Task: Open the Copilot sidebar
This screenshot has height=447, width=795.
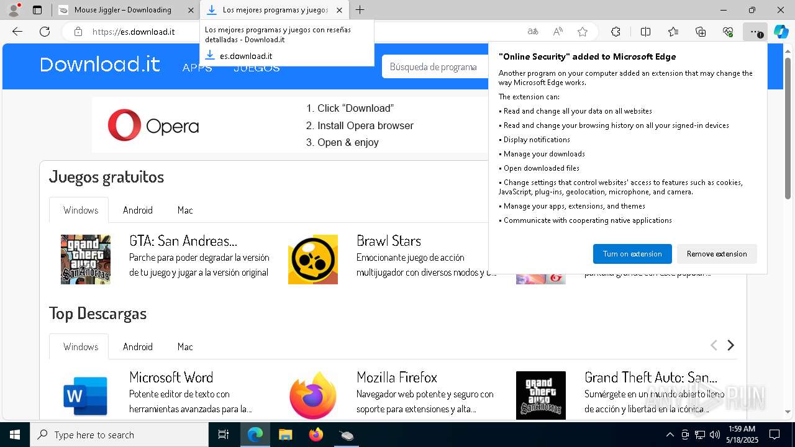Action: [x=781, y=32]
